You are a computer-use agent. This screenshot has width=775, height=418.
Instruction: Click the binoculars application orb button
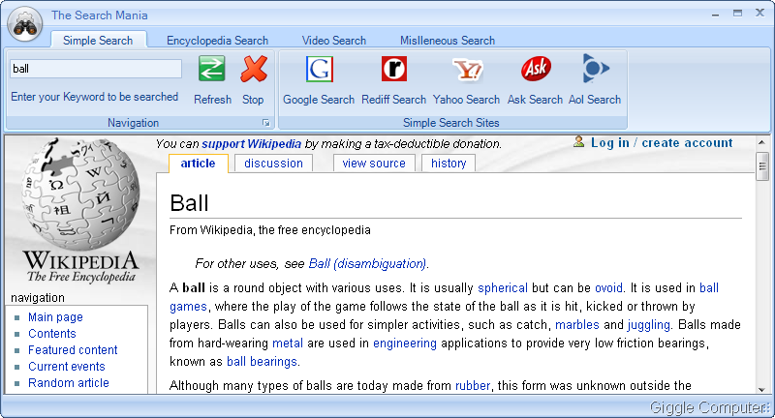tap(25, 25)
